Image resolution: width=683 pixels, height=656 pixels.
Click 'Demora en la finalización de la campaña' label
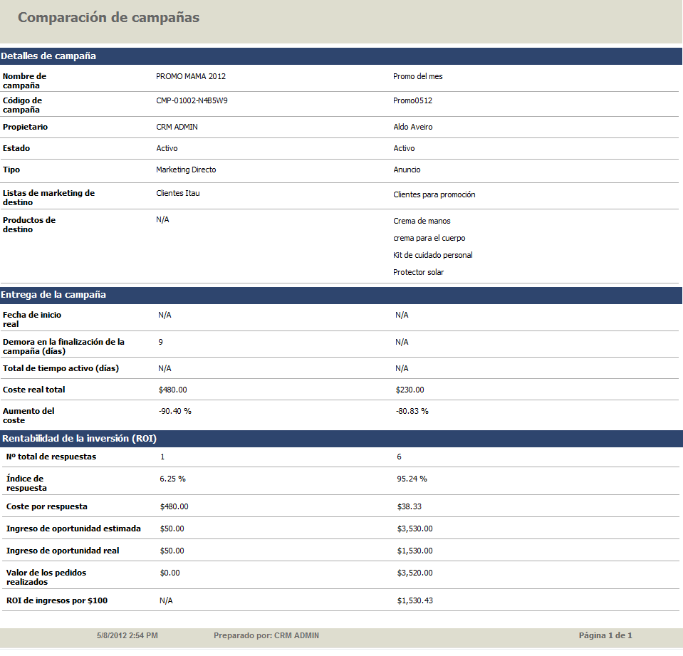[63, 346]
